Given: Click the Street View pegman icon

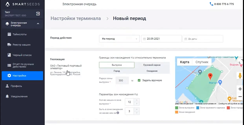Looking at the screenshot, I should [x=240, y=75].
